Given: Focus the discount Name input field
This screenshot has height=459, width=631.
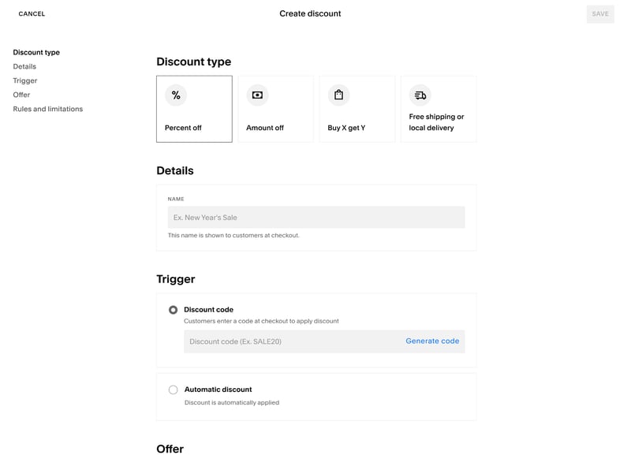Looking at the screenshot, I should (316, 218).
